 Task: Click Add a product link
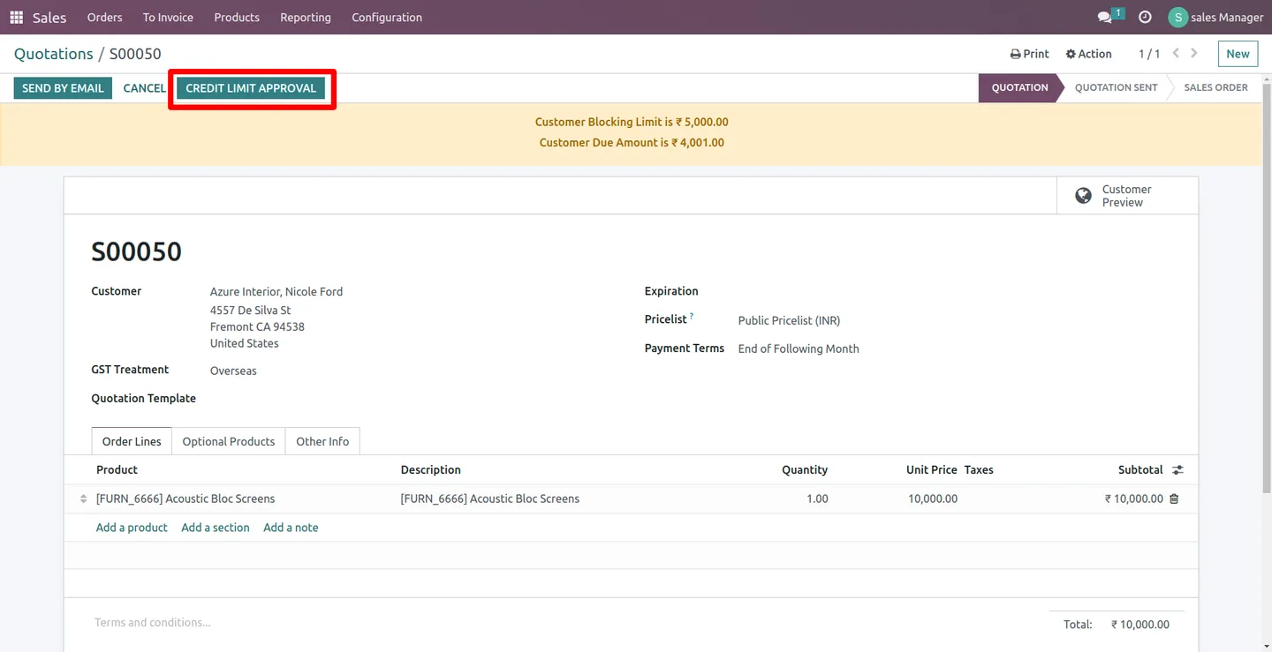click(x=132, y=528)
